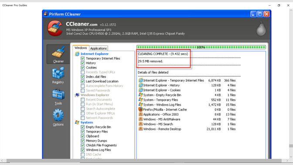Close the Piriform CCleaner window

click(x=267, y=14)
